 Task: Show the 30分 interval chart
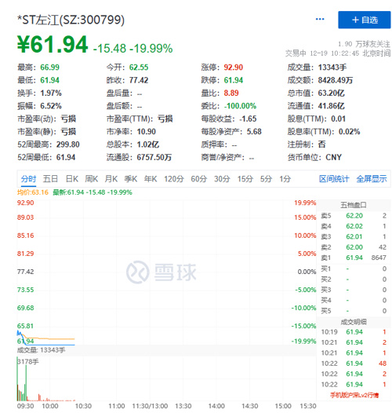[x=222, y=179]
